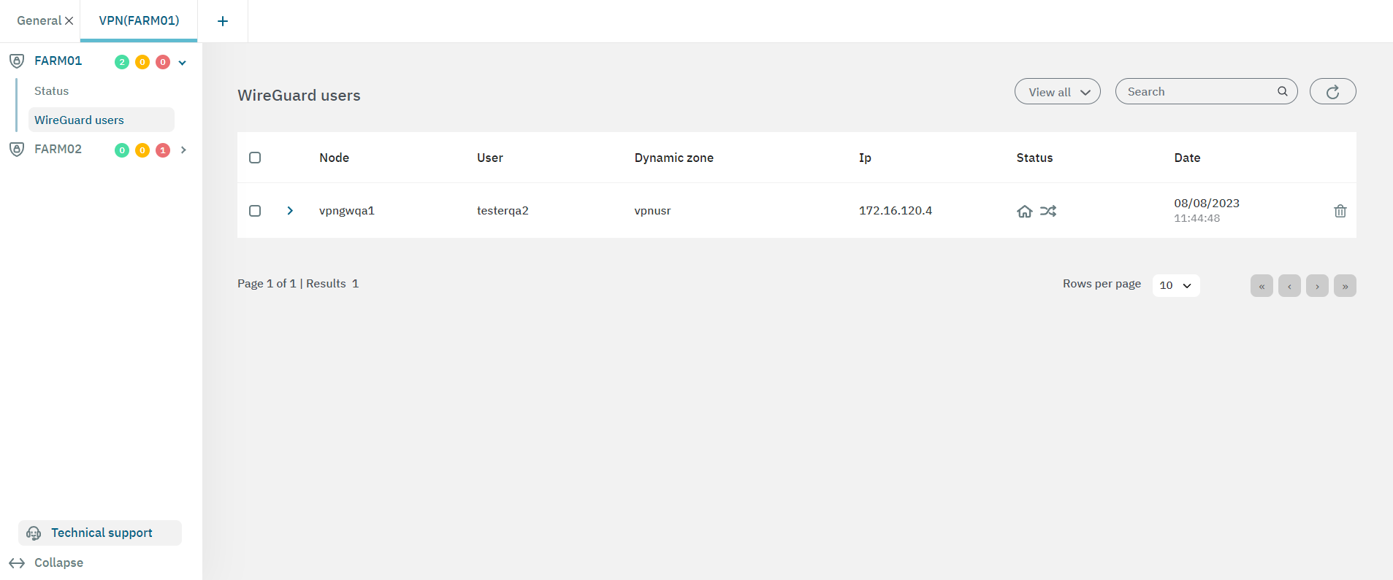Add a new tab with plus icon
1393x580 pixels.
[223, 21]
